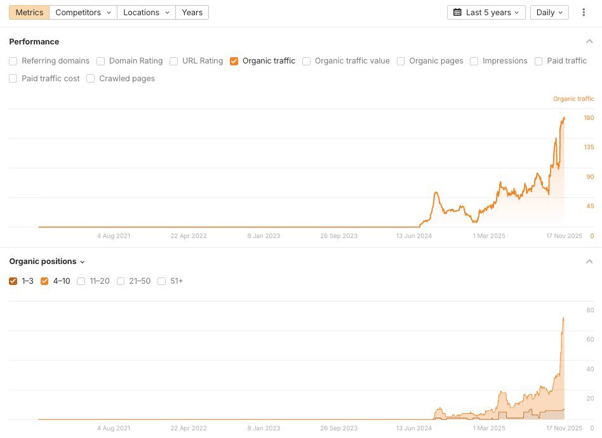Uncheck the 1–3 positions checkbox
This screenshot has width=602, height=438.
13,281
